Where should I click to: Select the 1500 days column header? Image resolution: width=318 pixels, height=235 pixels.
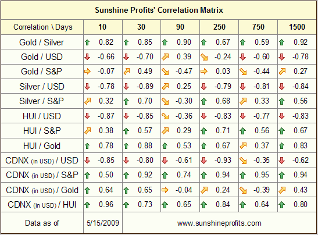297,27
